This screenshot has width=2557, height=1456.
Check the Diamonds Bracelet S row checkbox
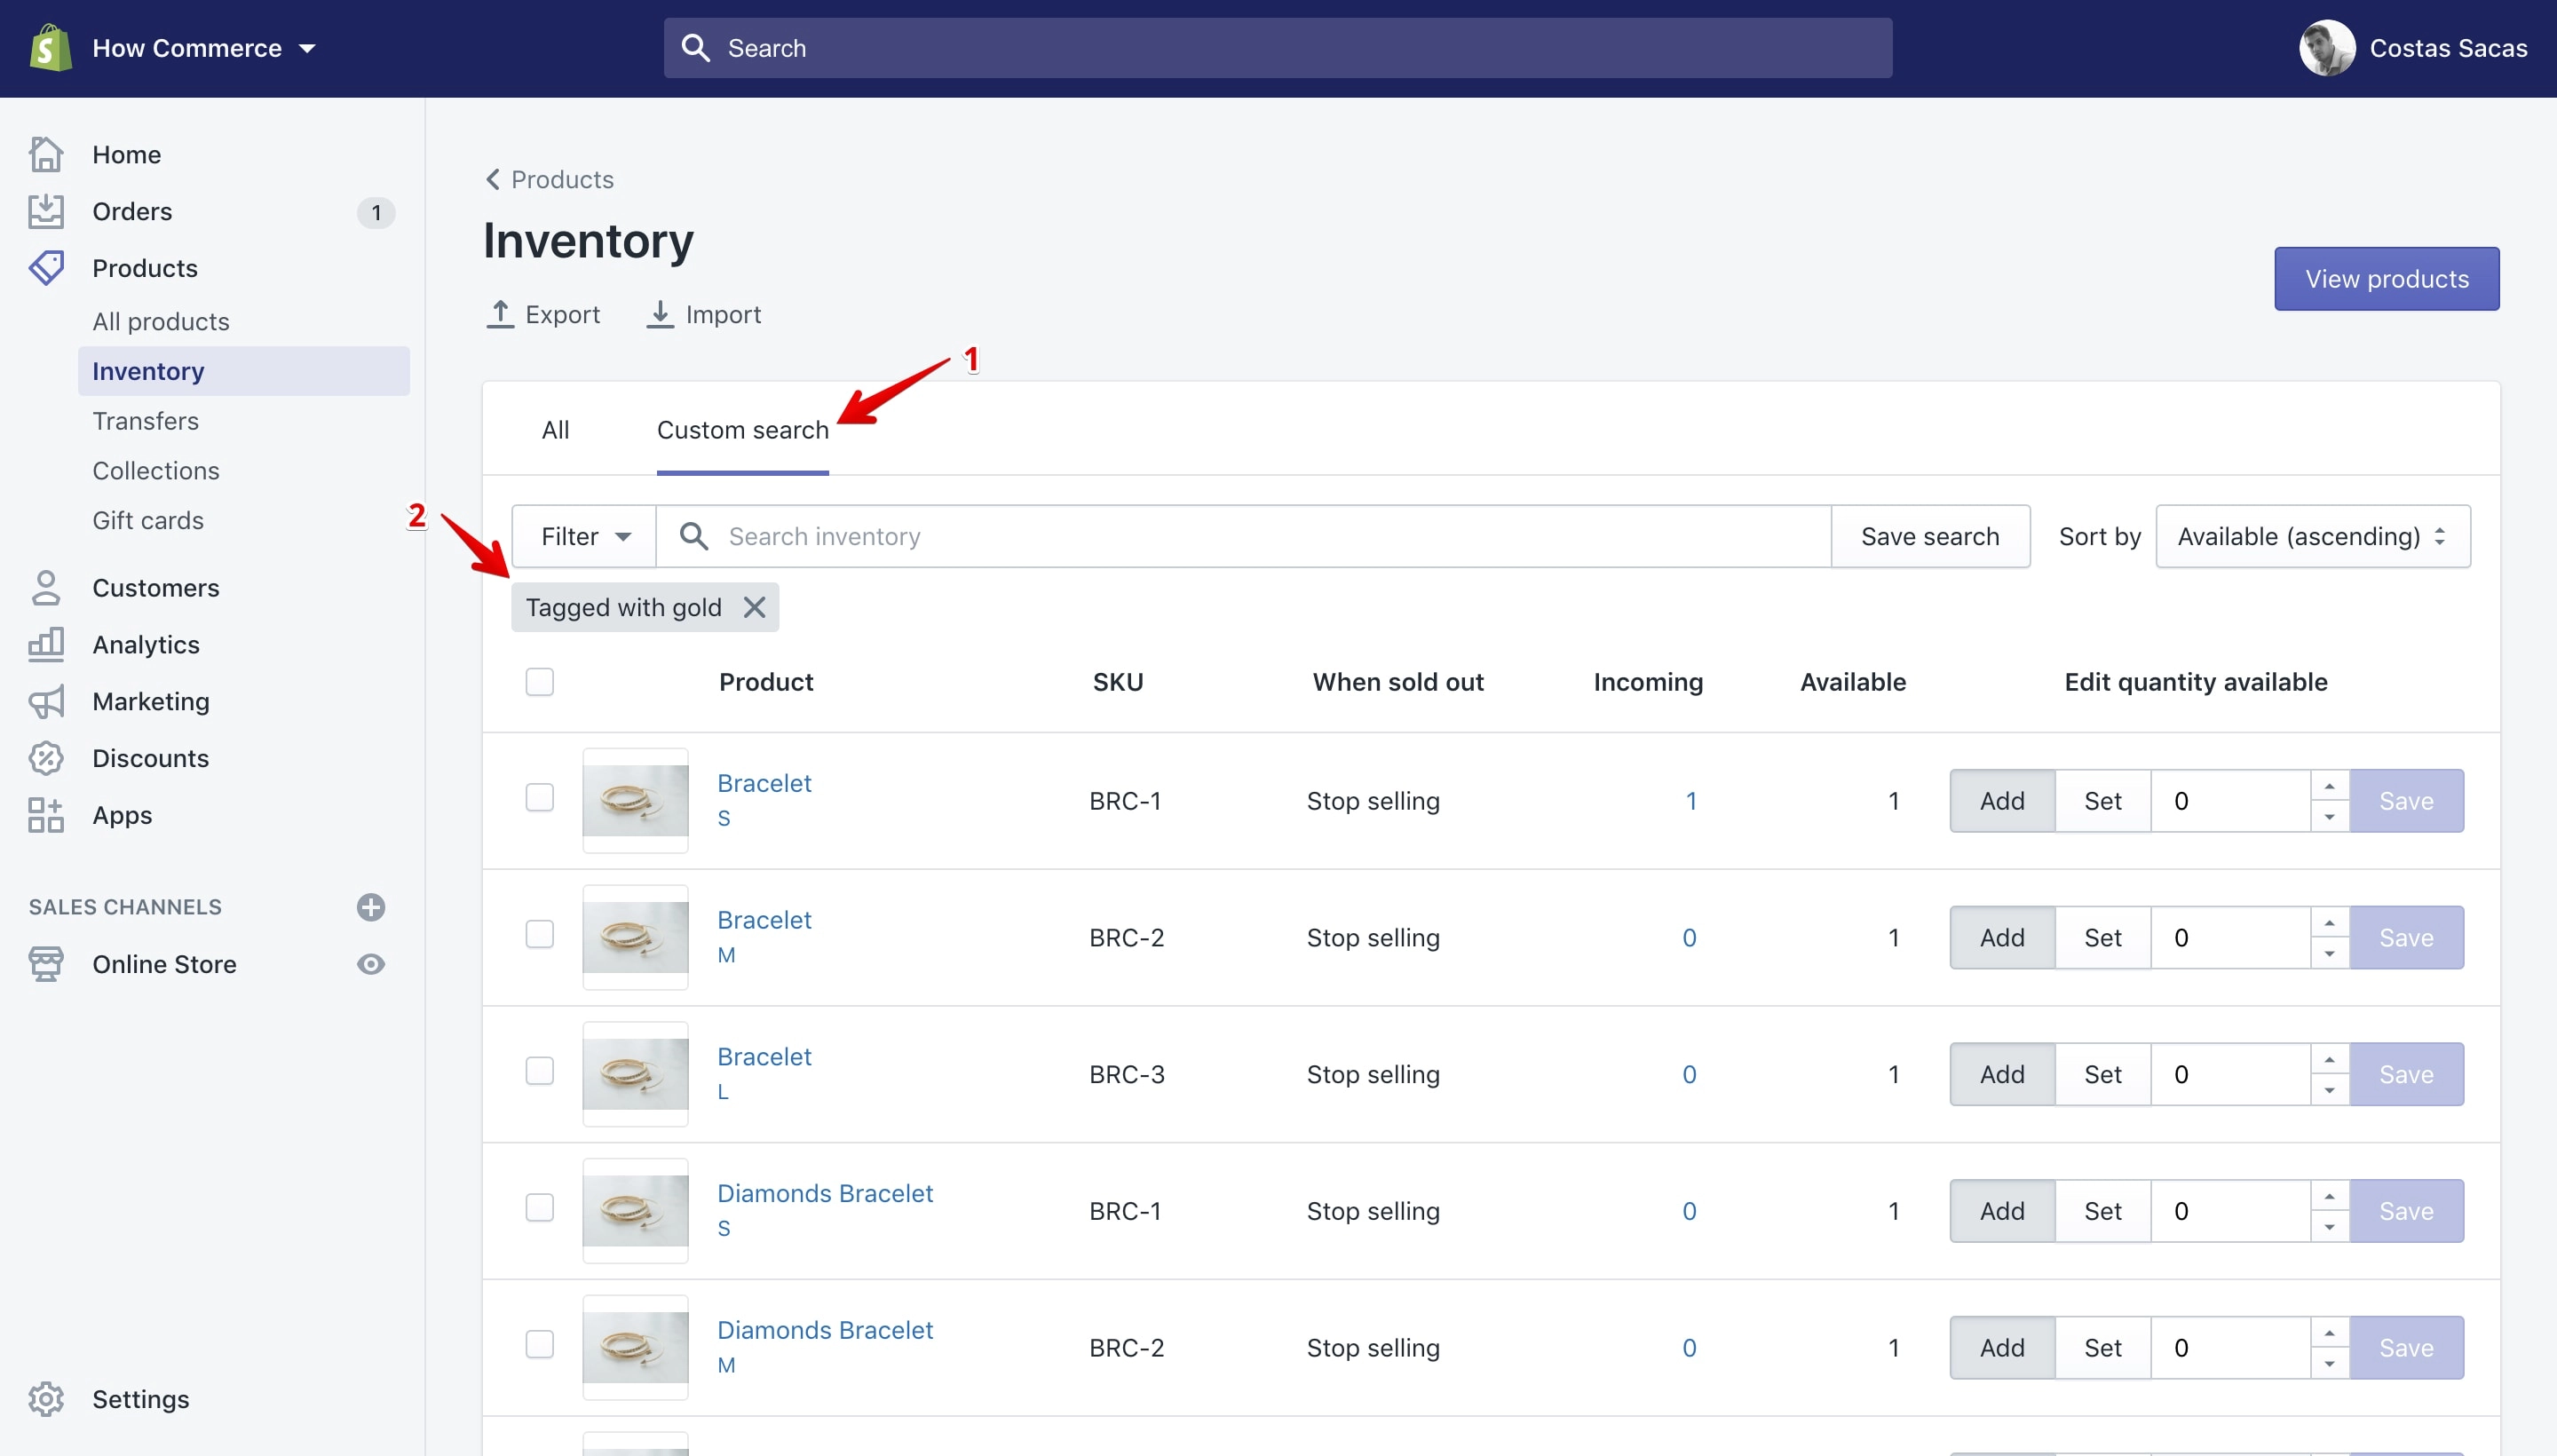click(540, 1208)
